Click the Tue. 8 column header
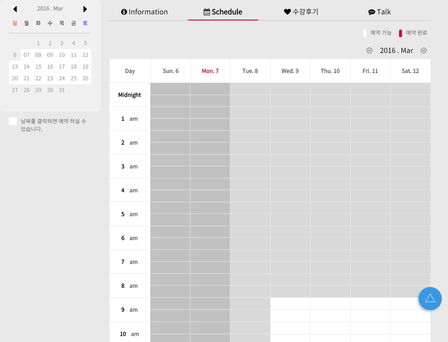 (250, 71)
